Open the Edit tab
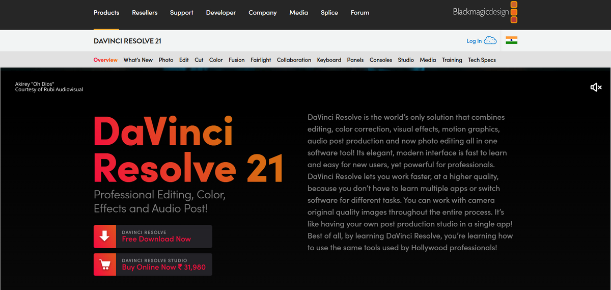The width and height of the screenshot is (611, 290). (184, 60)
